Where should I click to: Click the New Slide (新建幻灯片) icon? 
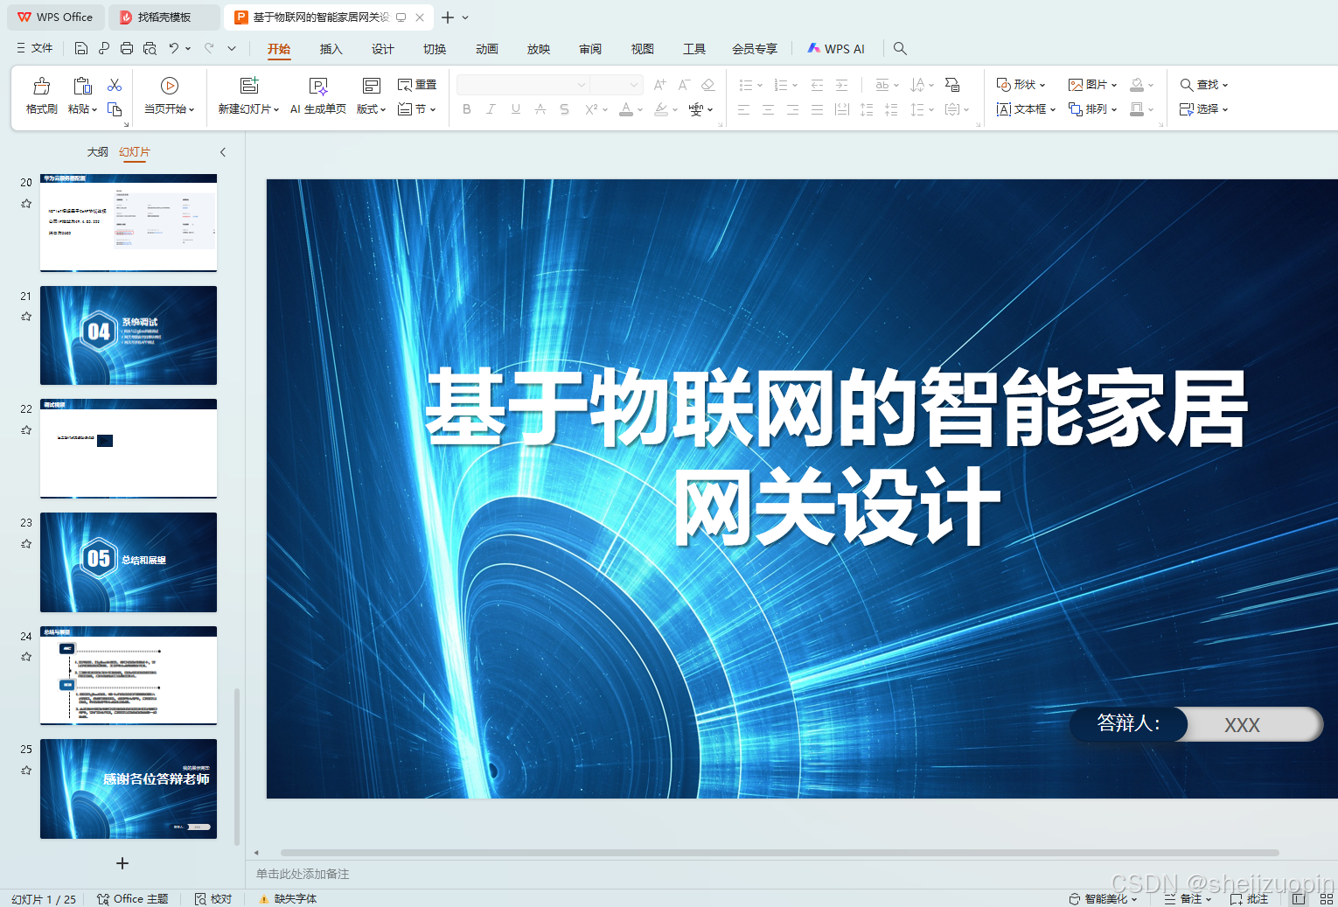249,86
